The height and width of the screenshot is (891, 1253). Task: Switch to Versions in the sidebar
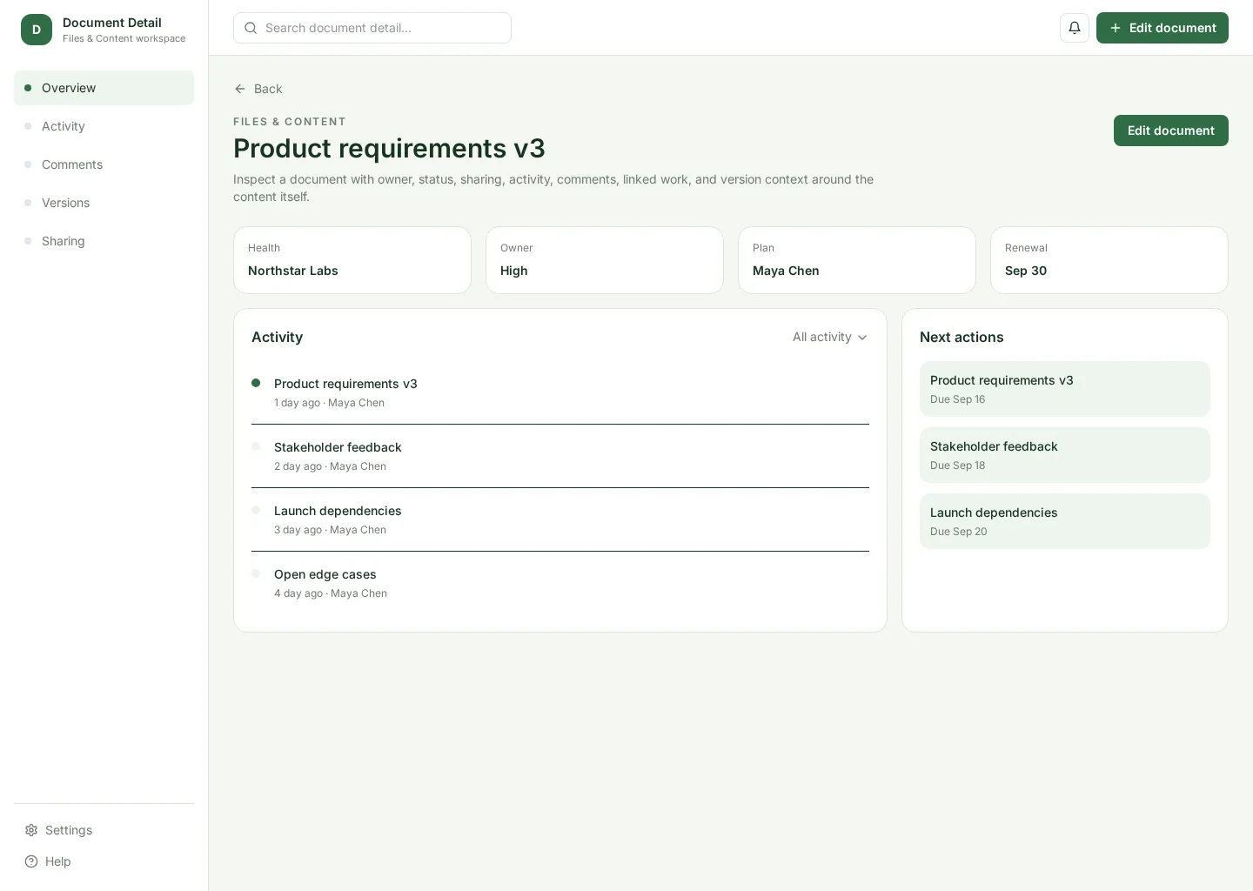[104, 203]
